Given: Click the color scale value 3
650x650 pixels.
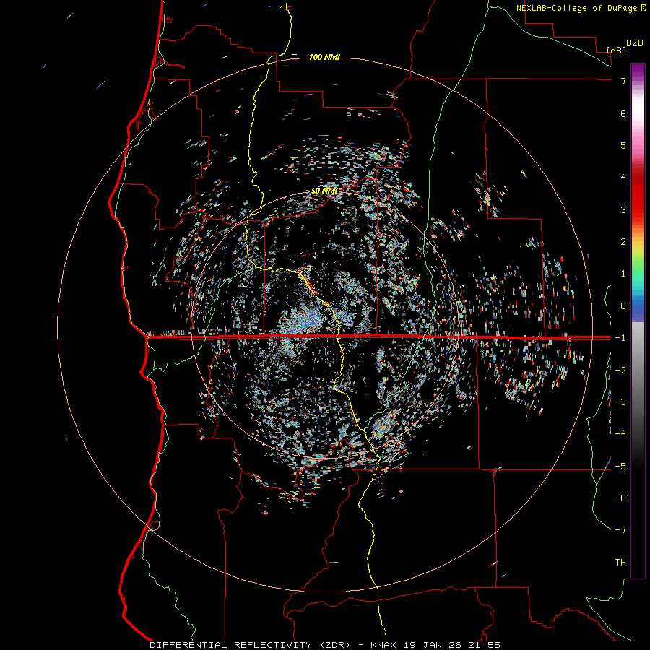Looking at the screenshot, I should click(x=623, y=209).
